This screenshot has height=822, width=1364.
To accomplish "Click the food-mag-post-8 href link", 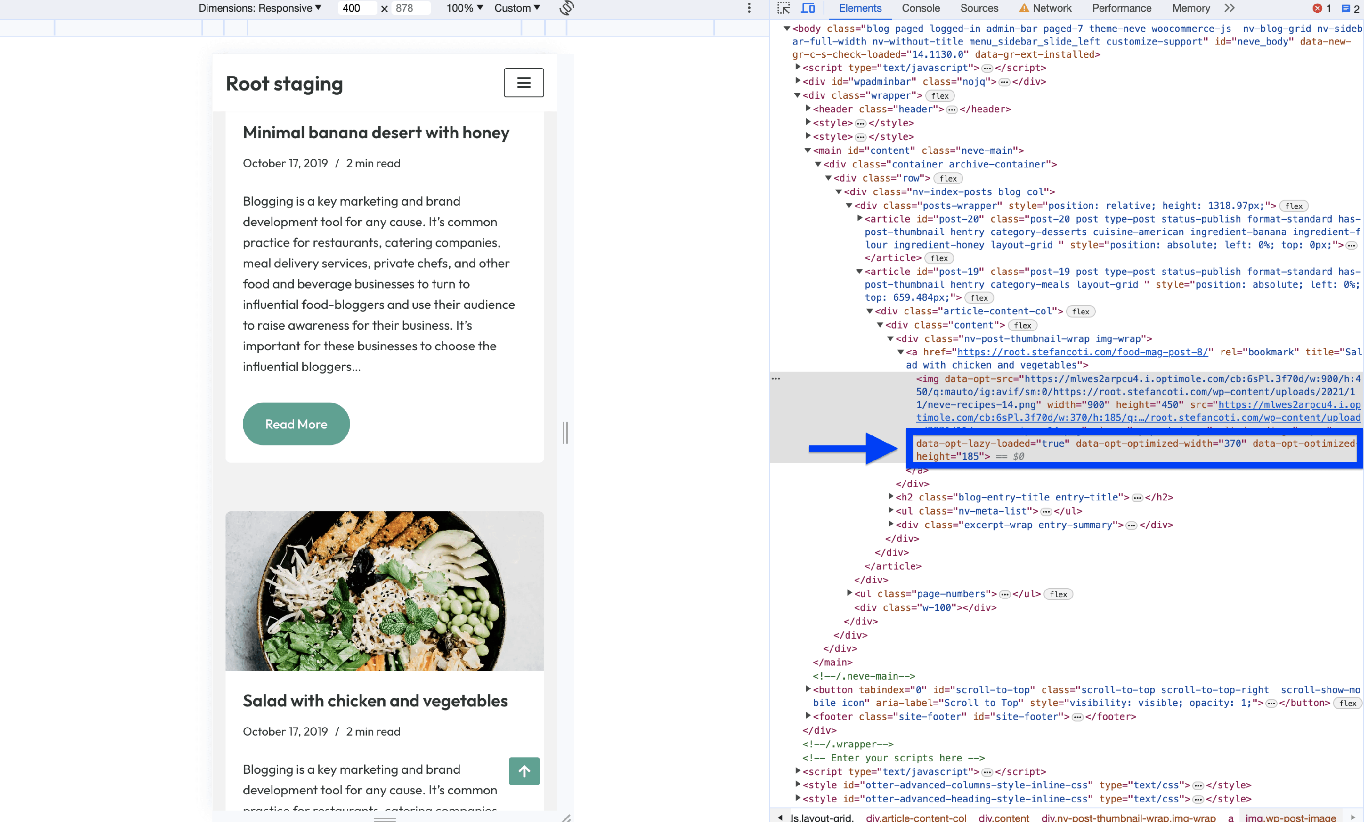I will [x=1082, y=352].
